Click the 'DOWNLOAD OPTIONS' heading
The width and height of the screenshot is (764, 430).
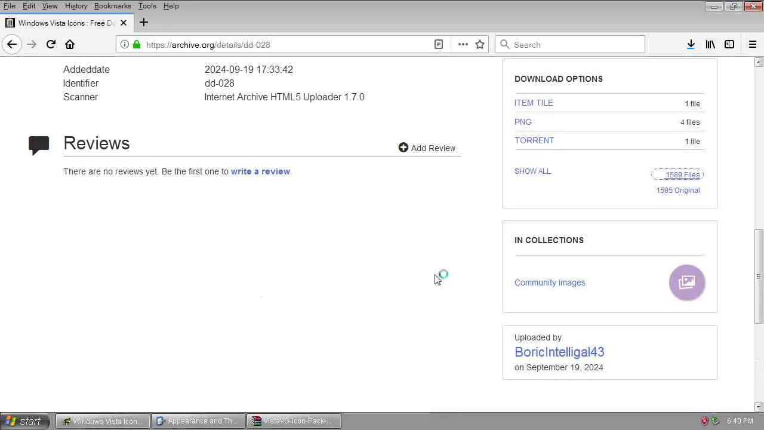click(559, 79)
